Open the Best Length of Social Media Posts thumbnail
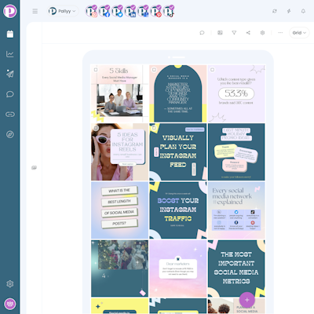Screen dimensions: 314x314 119,210
